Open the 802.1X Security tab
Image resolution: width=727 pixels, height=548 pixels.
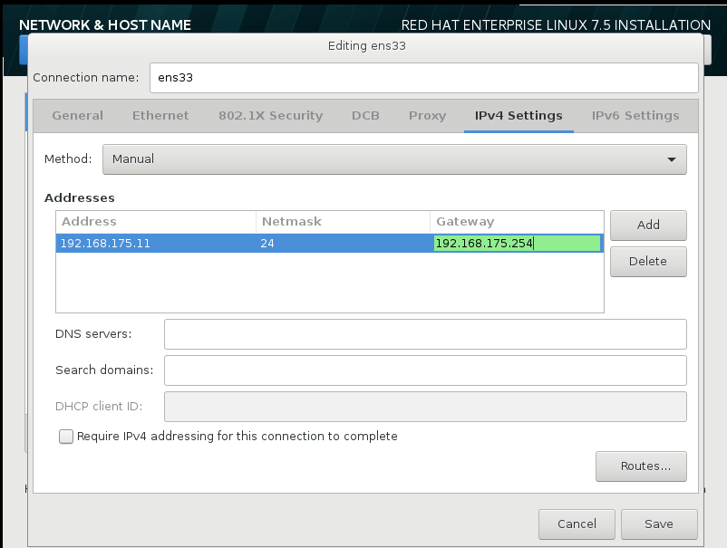(x=271, y=116)
